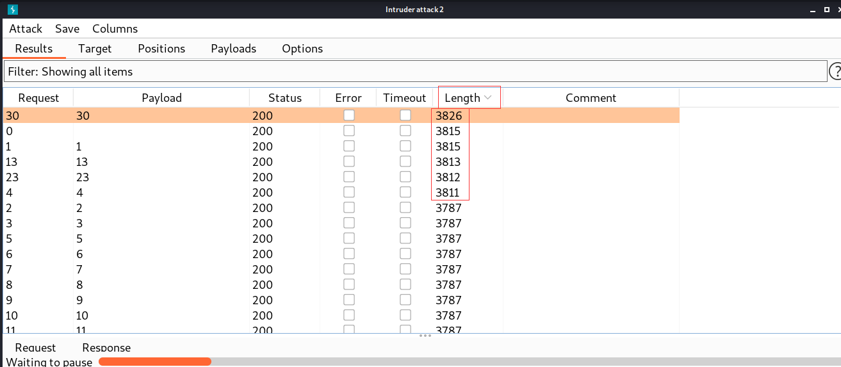Select the length value 3826

pos(448,116)
